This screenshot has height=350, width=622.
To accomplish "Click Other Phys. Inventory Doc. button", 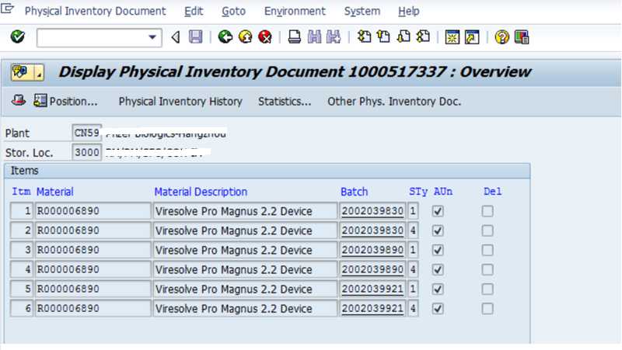I will (394, 102).
